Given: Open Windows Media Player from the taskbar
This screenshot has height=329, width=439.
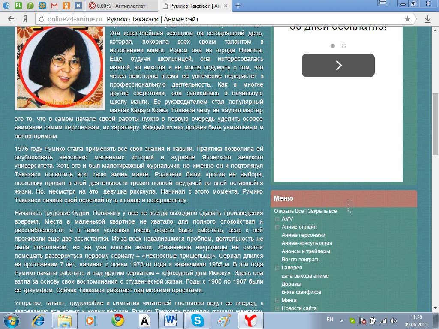Looking at the screenshot, I should pos(91,320).
